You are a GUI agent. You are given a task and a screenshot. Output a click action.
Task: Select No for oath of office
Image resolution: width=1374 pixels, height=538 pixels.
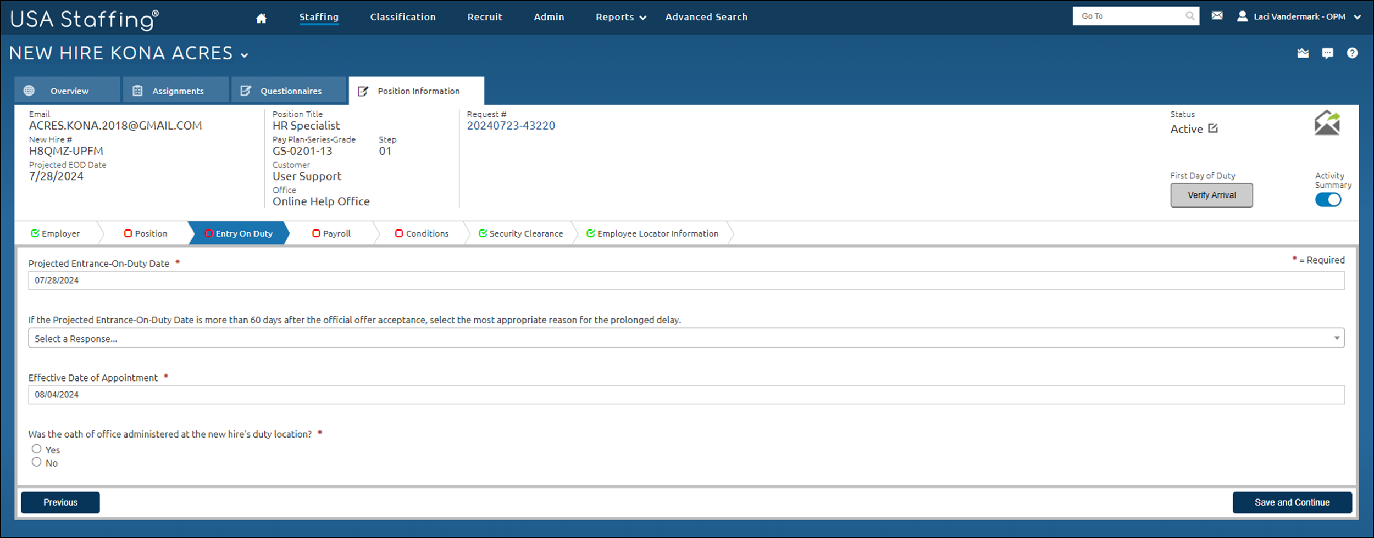pos(37,462)
